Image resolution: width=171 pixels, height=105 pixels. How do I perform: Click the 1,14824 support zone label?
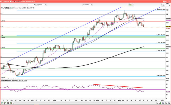tap(3, 37)
